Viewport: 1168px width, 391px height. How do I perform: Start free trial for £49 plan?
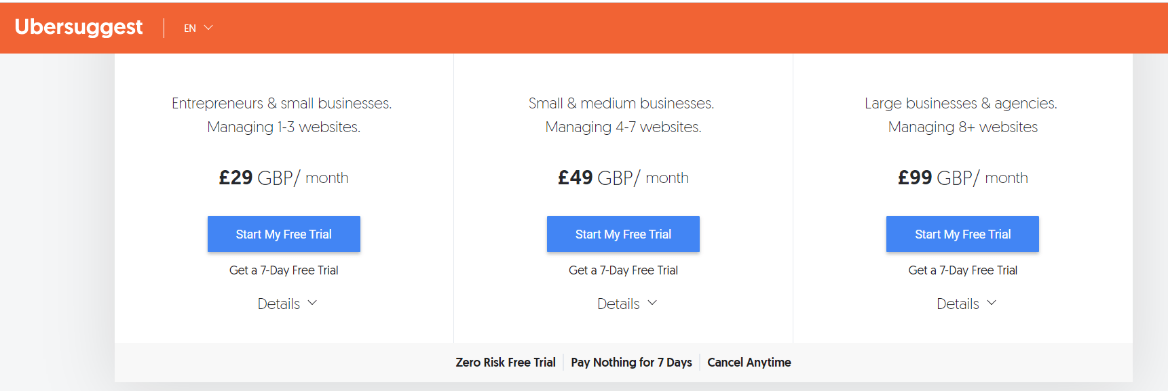pos(623,234)
